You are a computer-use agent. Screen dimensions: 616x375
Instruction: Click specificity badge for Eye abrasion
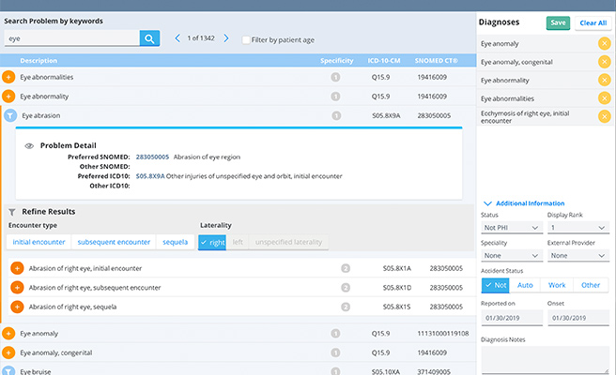pos(336,115)
